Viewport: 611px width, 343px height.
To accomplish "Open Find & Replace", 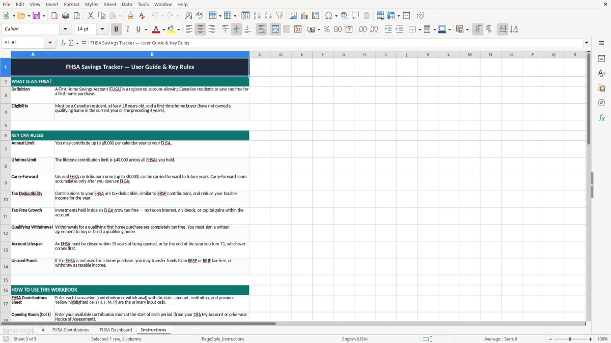I will (188, 16).
